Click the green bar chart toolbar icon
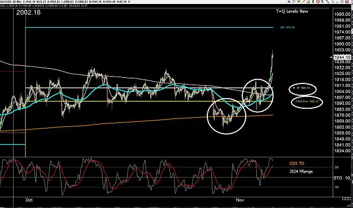The width and height of the screenshot is (353, 208). click(x=308, y=1)
